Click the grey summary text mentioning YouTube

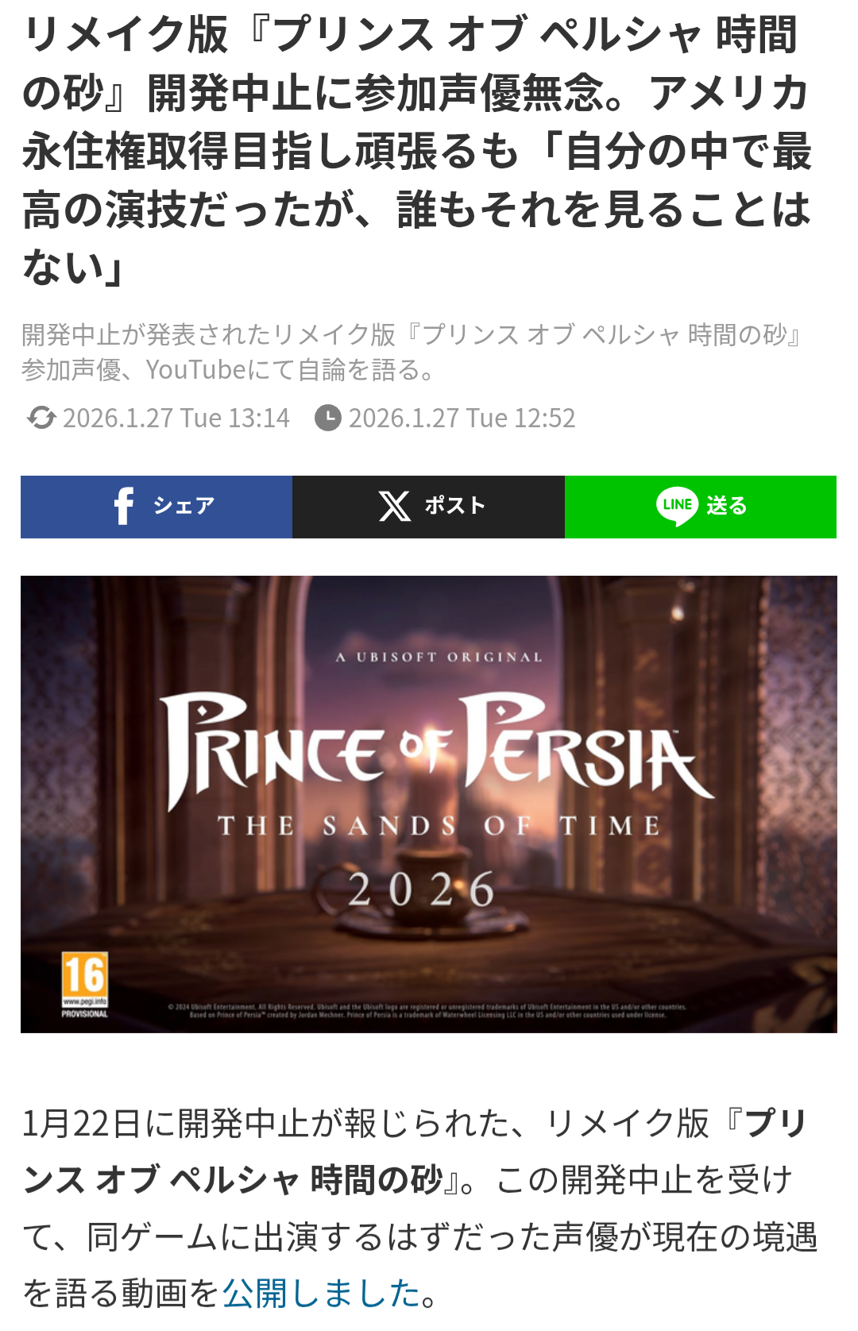tap(412, 352)
